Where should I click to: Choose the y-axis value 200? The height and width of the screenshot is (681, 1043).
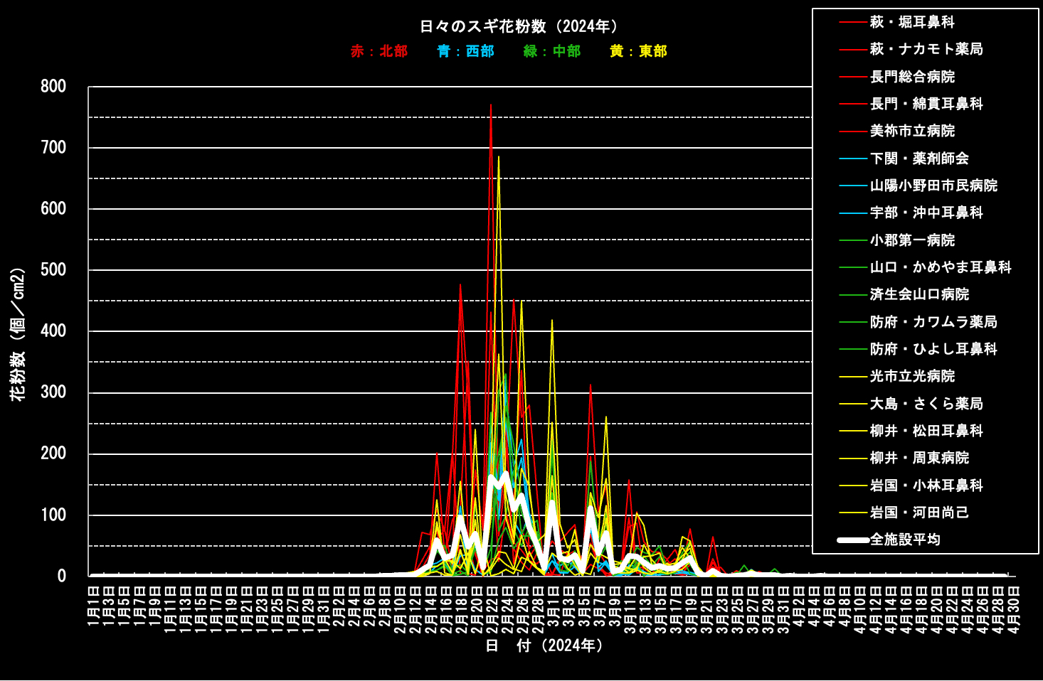coord(53,454)
